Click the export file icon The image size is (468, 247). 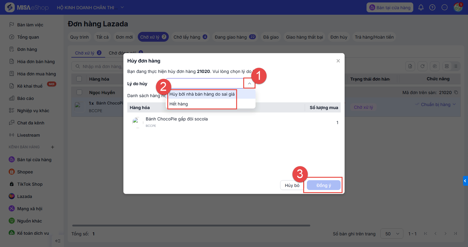point(410,66)
